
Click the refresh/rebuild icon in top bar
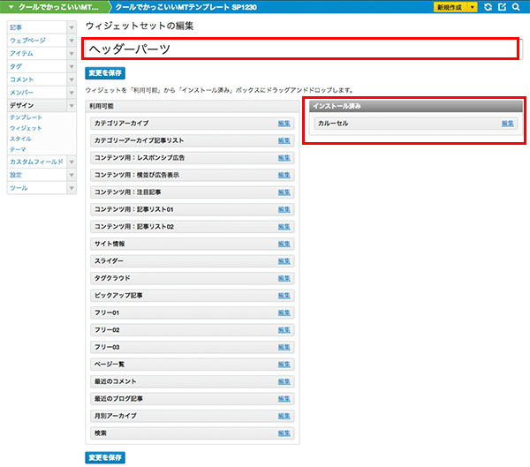coord(488,7)
